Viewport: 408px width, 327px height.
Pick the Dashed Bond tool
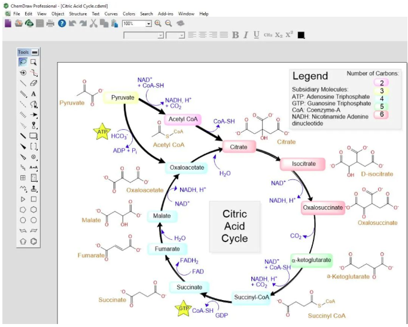[23, 104]
